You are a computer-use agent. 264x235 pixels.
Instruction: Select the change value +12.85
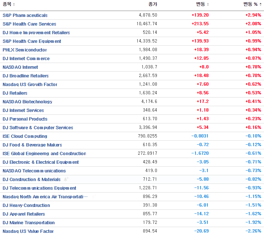point(201,58)
